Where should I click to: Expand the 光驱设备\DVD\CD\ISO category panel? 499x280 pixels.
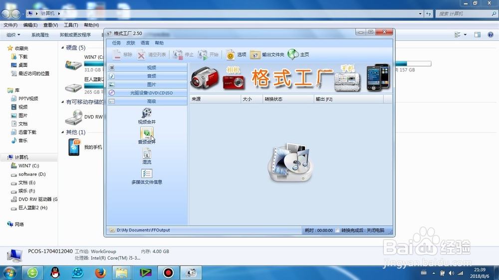point(147,93)
